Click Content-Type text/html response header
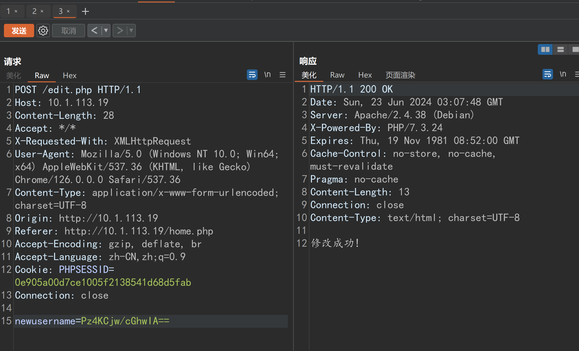 pos(415,218)
